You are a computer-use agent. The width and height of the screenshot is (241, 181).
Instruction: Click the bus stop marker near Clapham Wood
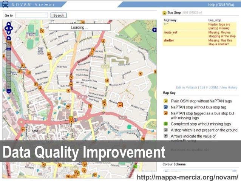pyautogui.click(x=23, y=65)
